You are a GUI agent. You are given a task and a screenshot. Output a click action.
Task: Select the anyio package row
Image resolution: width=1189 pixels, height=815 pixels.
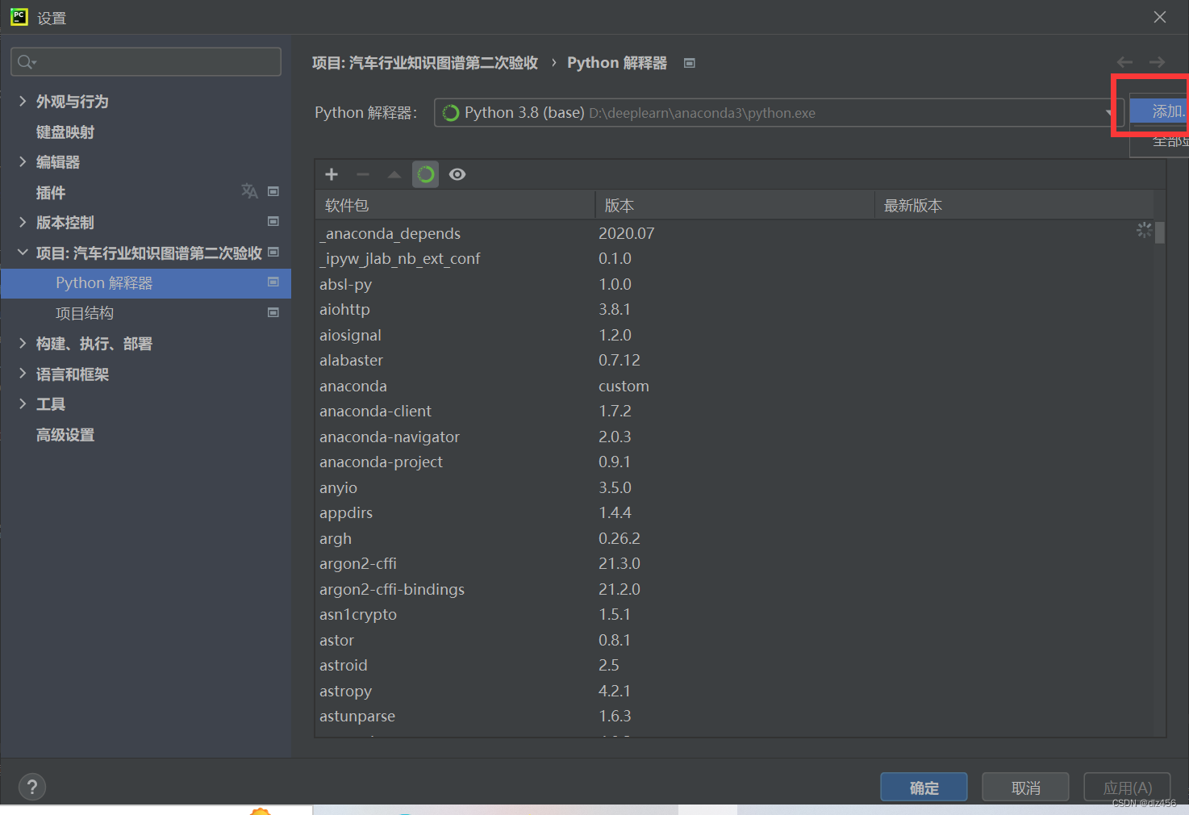point(735,487)
